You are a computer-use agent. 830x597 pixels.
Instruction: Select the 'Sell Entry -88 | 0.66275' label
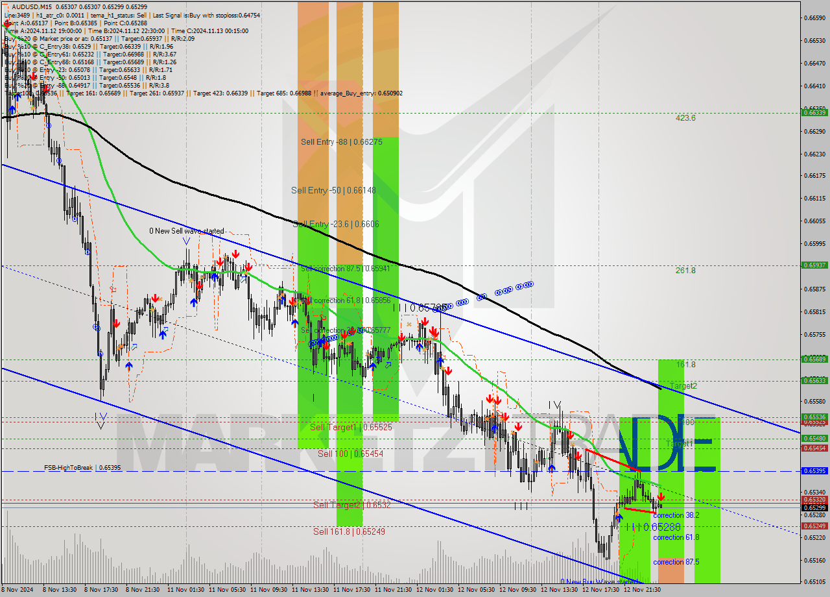[x=341, y=141]
